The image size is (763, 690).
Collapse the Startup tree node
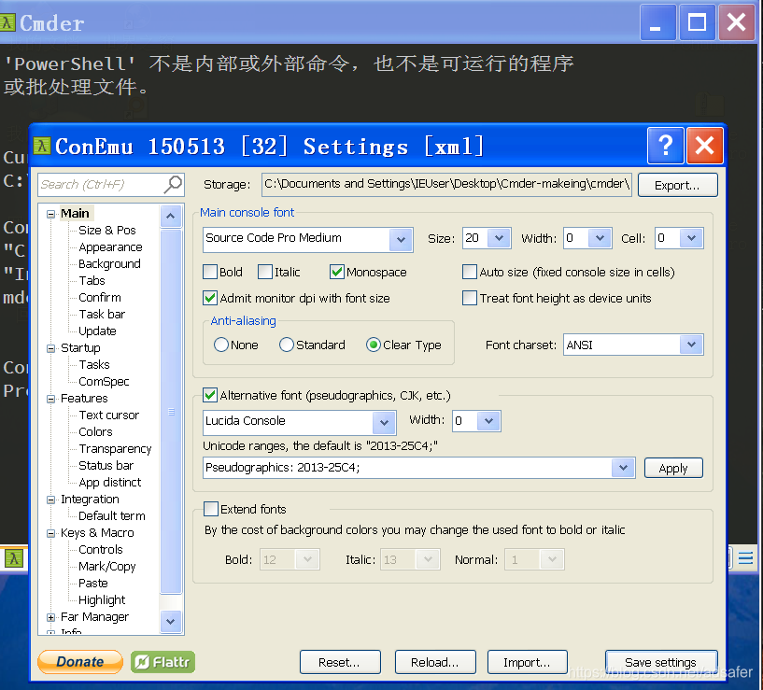point(50,348)
